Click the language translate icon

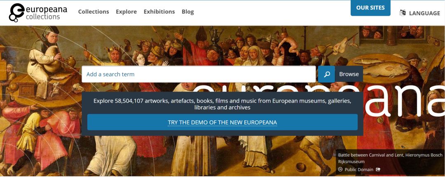403,13
